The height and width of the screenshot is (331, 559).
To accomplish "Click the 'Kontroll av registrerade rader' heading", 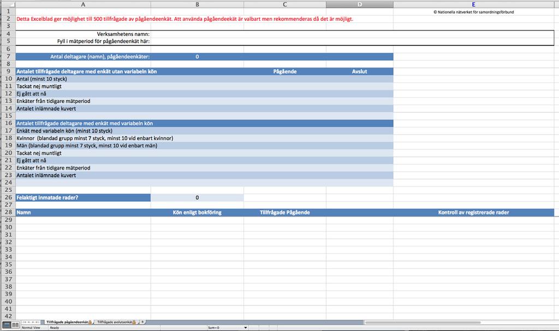I will pyautogui.click(x=473, y=212).
